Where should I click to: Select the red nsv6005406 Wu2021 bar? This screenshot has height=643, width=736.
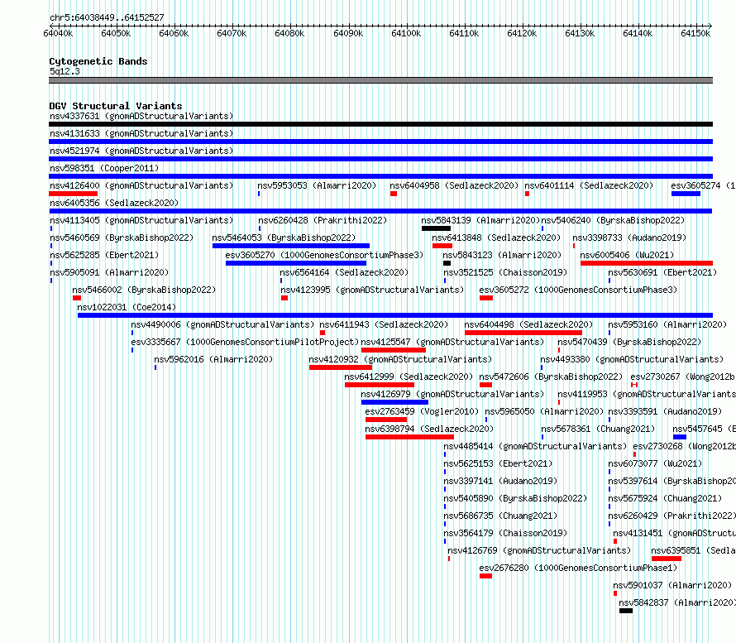(x=647, y=263)
